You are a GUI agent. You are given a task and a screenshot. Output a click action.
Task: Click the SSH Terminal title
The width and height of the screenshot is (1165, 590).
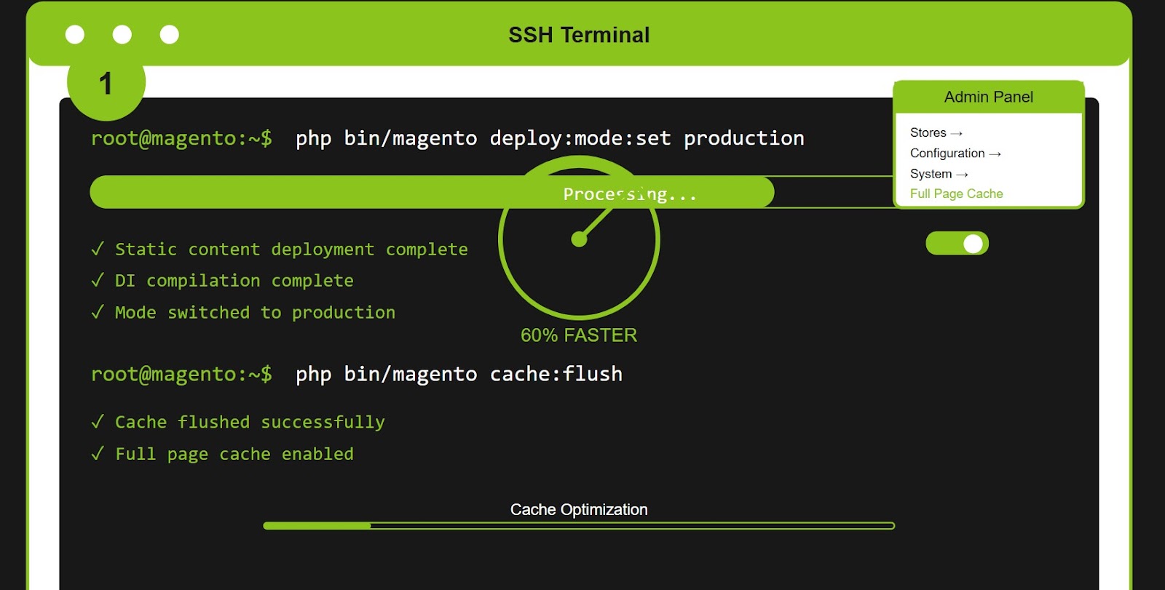point(579,35)
